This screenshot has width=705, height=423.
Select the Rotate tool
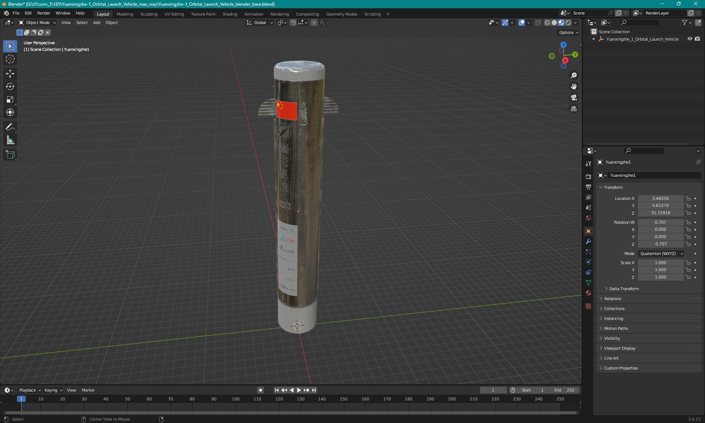pyautogui.click(x=10, y=87)
